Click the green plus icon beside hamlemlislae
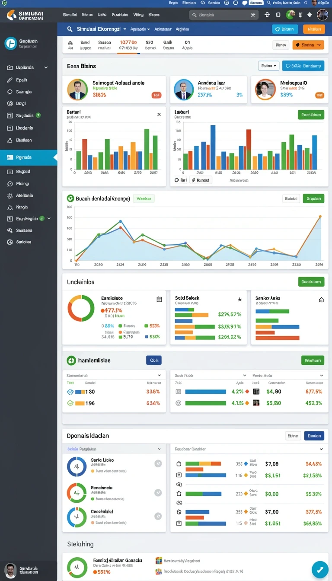 pyautogui.click(x=71, y=360)
